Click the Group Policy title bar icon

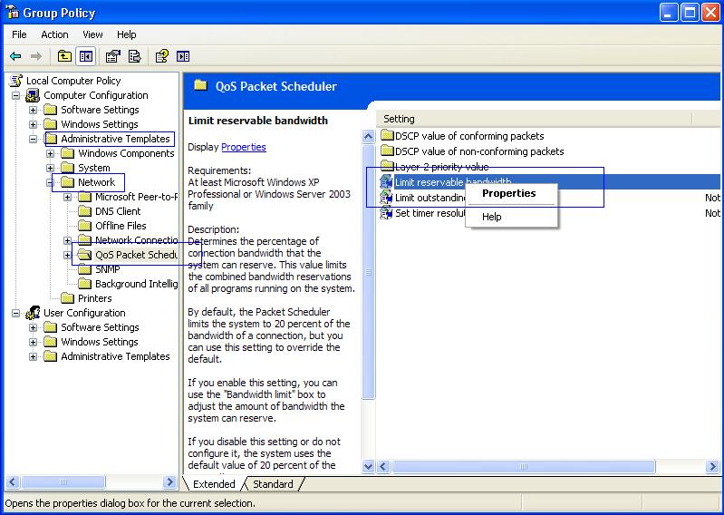(12, 12)
